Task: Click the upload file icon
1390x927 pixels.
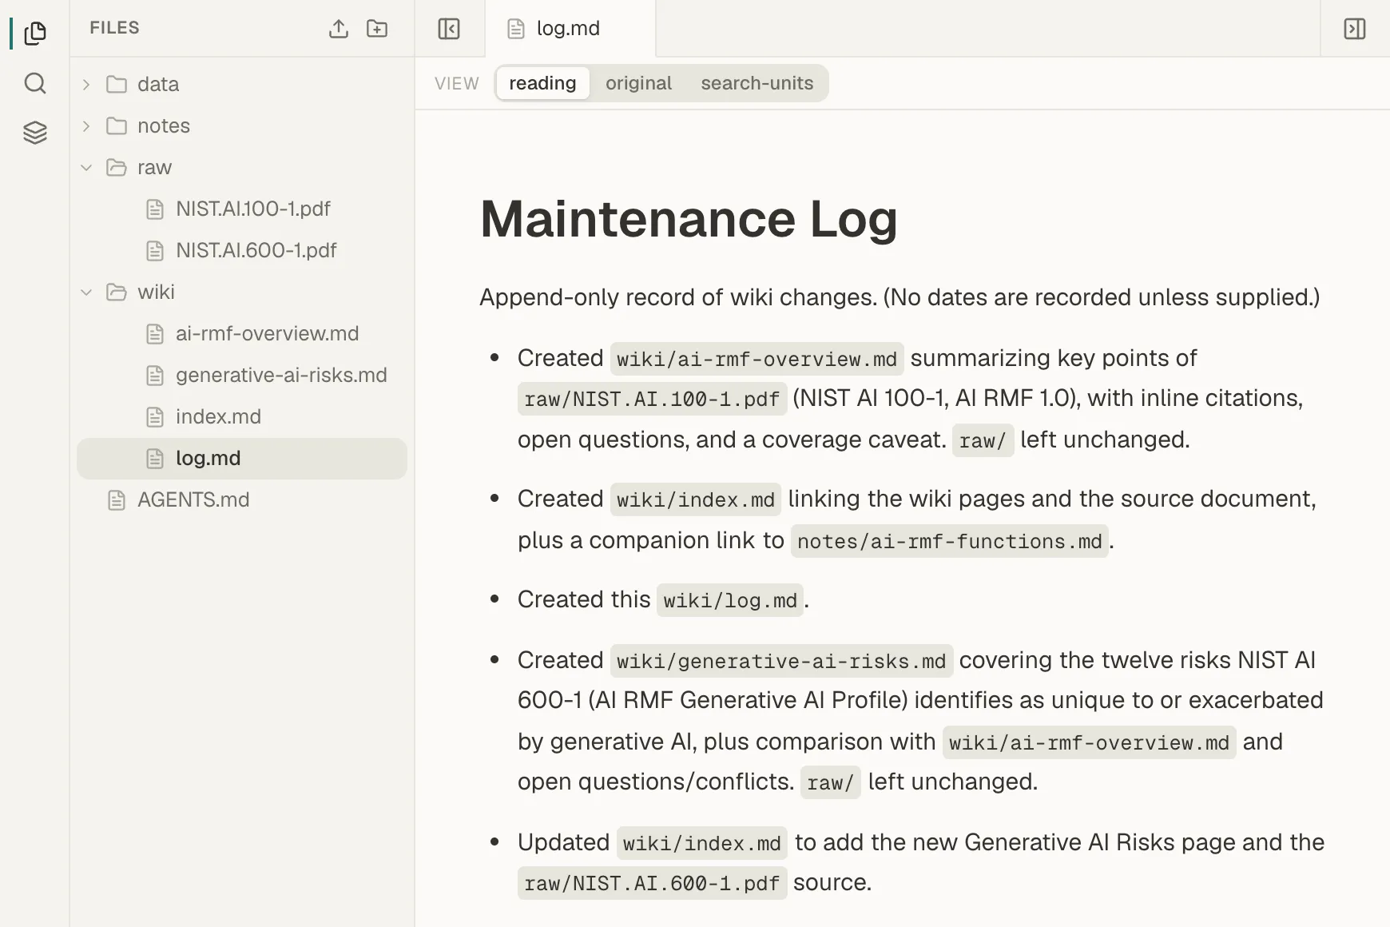Action: click(339, 29)
